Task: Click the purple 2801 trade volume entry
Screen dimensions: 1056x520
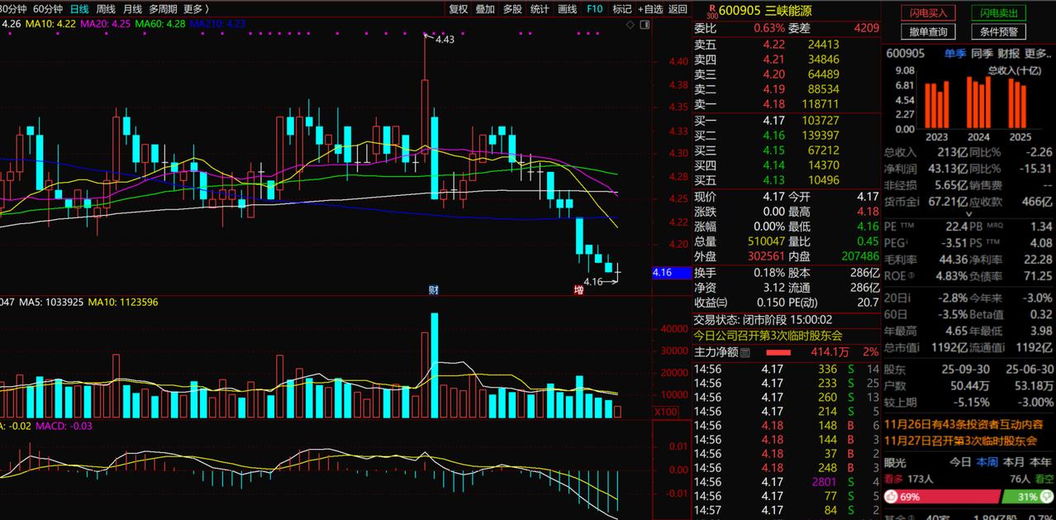Action: (x=824, y=482)
